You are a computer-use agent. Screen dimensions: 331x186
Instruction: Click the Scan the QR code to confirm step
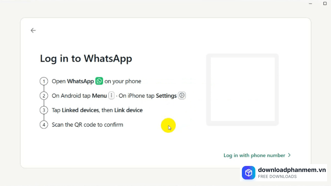point(87,125)
